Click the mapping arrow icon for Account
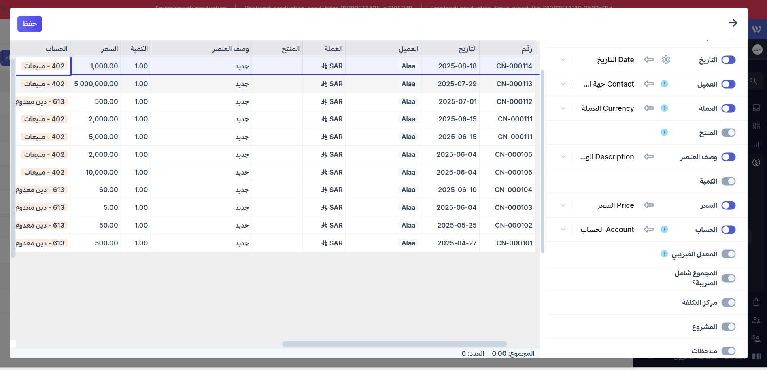The image size is (767, 370). click(649, 230)
